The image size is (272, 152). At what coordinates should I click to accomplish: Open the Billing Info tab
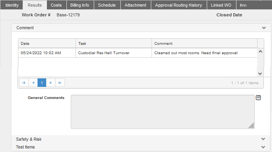80,5
